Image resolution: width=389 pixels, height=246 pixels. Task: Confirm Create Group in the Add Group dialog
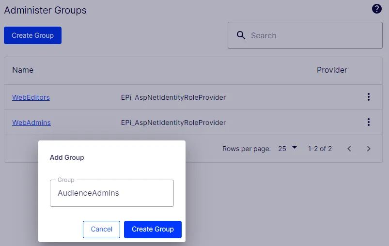[153, 230]
